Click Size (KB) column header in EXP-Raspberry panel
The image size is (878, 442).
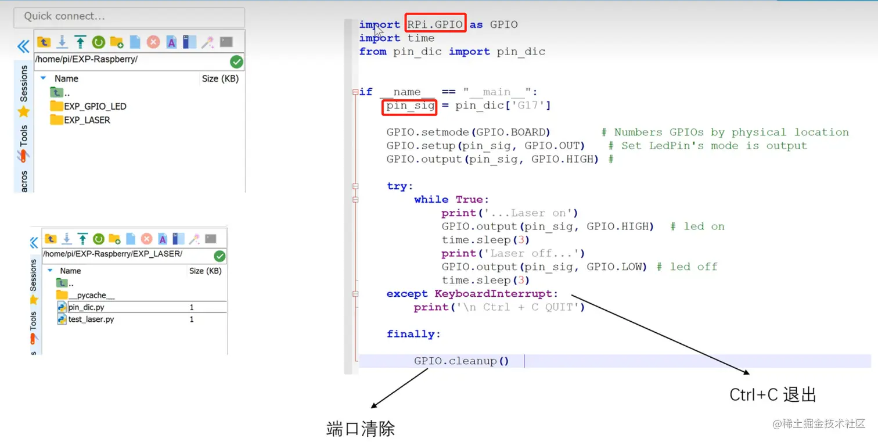[x=220, y=78]
